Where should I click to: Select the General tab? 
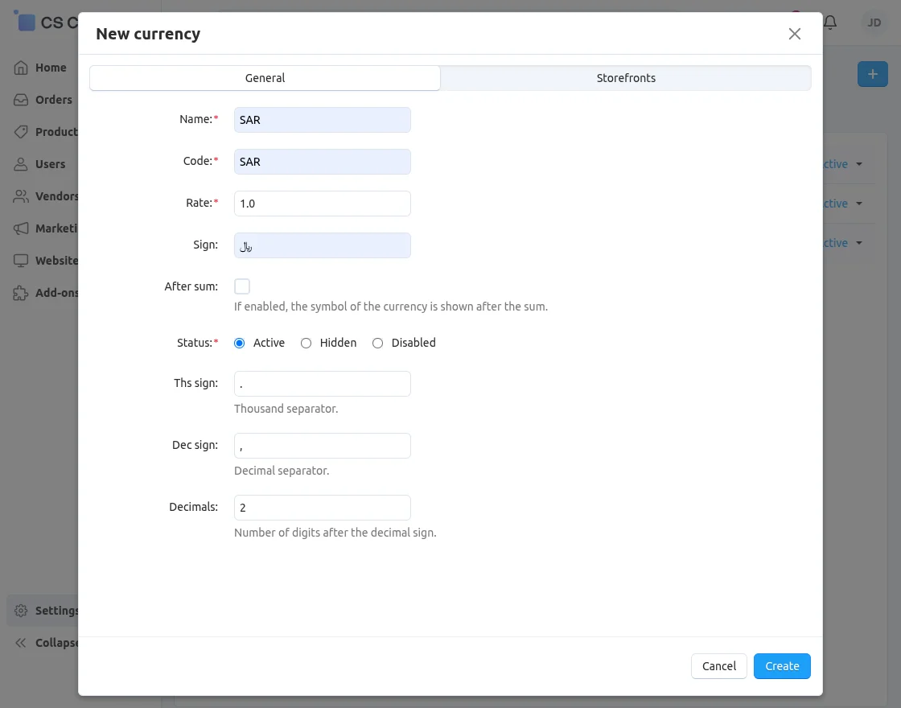(265, 78)
